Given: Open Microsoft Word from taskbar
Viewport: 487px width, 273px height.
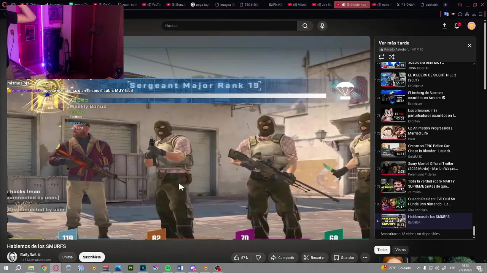Looking at the screenshot, I should click(x=180, y=268).
